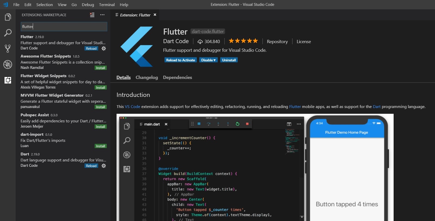Select Awesome Flutter Snippets list entry

pyautogui.click(x=63, y=62)
